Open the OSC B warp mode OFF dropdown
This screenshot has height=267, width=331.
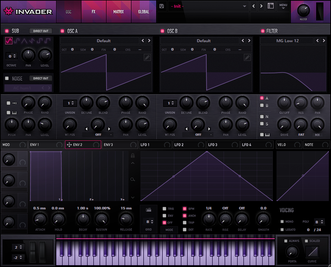pos(198,135)
